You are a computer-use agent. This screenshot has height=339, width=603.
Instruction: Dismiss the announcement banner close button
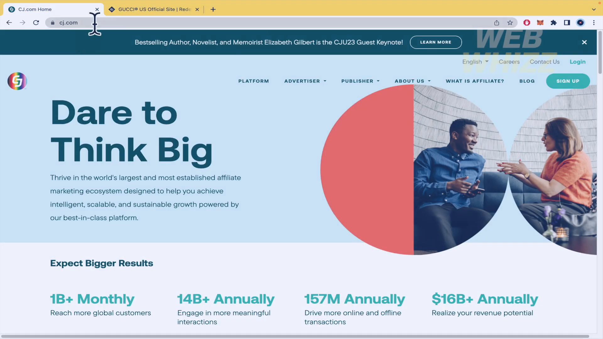tap(584, 42)
